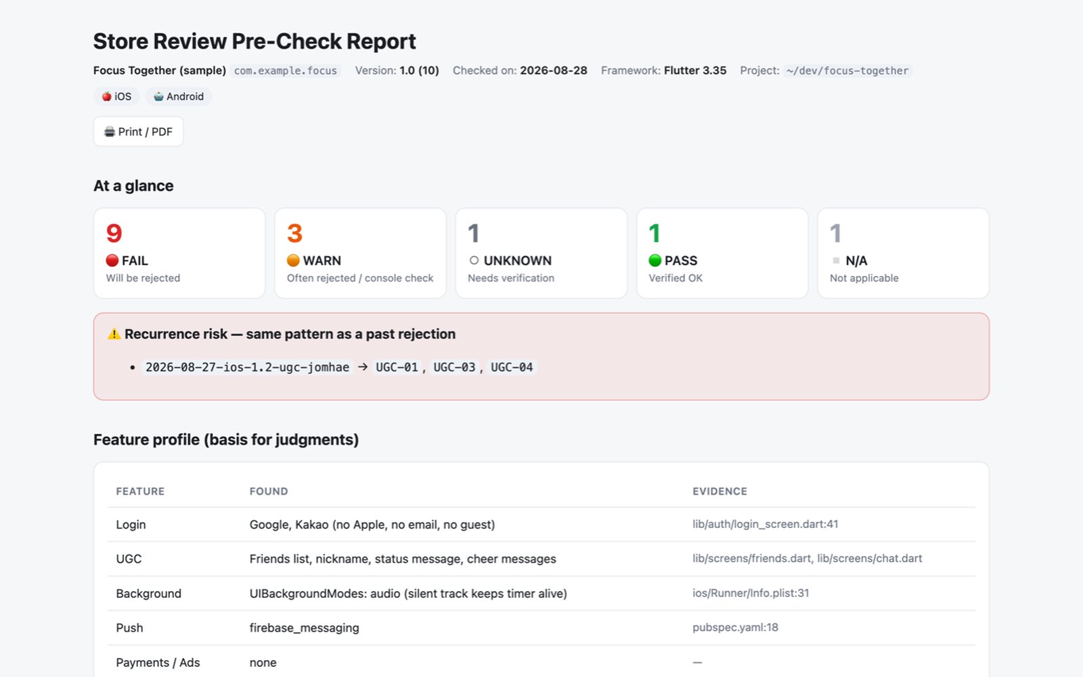This screenshot has width=1083, height=677.
Task: Click the hollow UNKNOWN status circle
Action: coord(474,261)
